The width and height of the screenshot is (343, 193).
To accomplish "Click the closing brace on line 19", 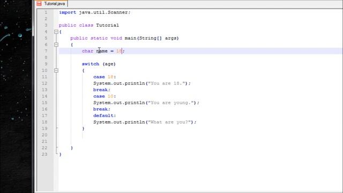I will click(83, 129).
